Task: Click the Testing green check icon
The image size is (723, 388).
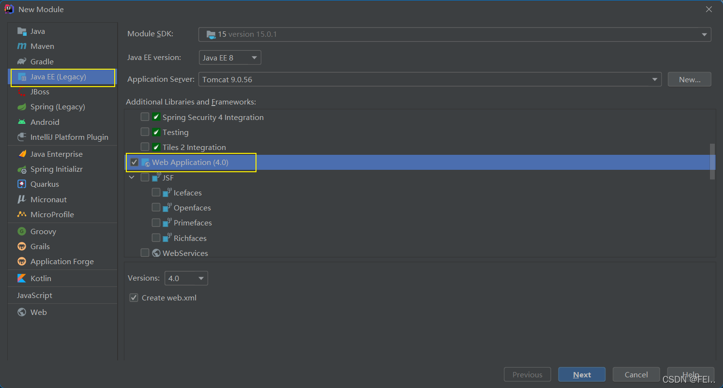Action: (156, 132)
